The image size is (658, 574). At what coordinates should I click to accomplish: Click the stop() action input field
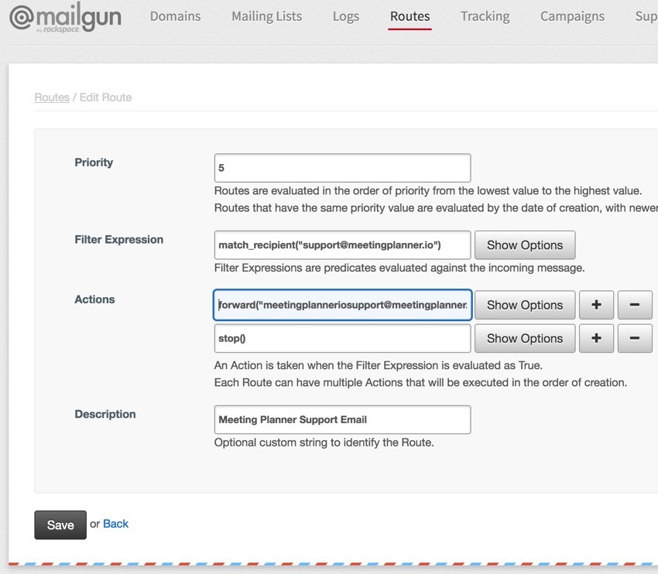(x=342, y=338)
